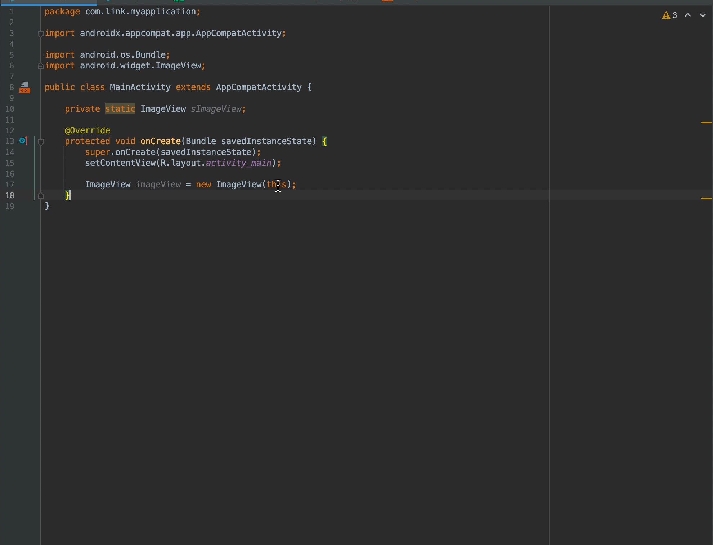
Task: Click the unused imageView variable name
Action: click(x=158, y=185)
